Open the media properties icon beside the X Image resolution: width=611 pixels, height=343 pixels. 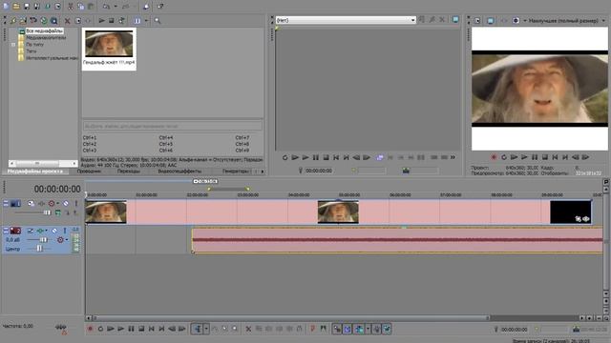[x=78, y=21]
